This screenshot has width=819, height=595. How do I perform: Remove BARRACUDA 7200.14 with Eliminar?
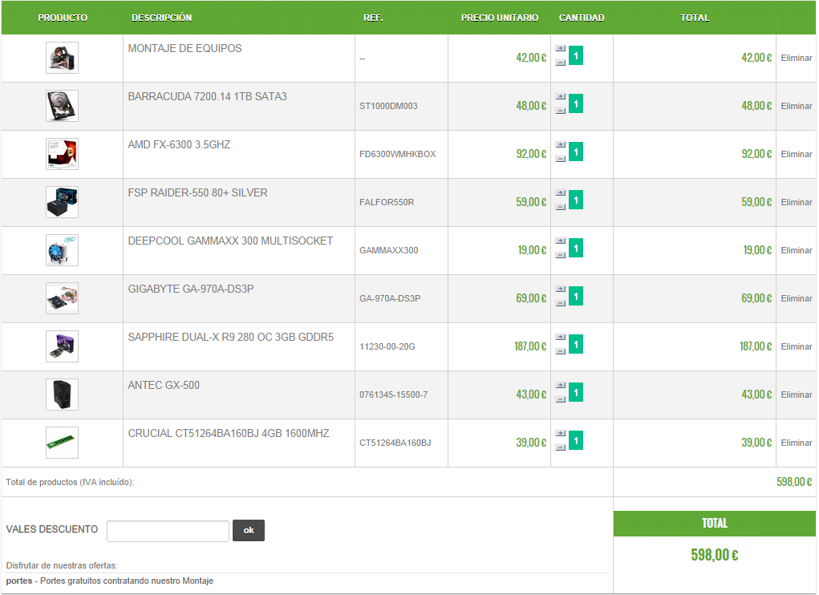pos(796,106)
